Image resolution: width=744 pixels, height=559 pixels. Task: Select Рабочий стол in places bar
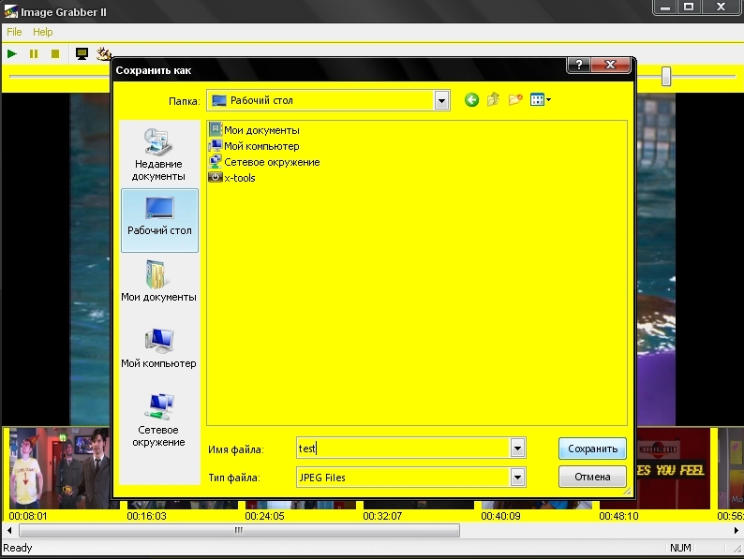click(159, 220)
